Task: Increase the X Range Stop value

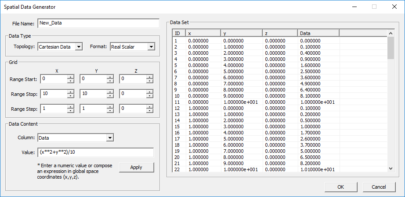Action: [70, 92]
